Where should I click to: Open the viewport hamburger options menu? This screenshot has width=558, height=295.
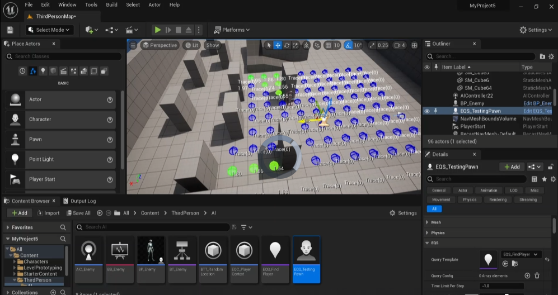pyautogui.click(x=133, y=45)
